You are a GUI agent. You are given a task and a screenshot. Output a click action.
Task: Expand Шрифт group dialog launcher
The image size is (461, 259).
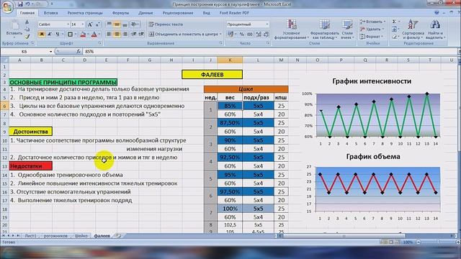coord(100,43)
